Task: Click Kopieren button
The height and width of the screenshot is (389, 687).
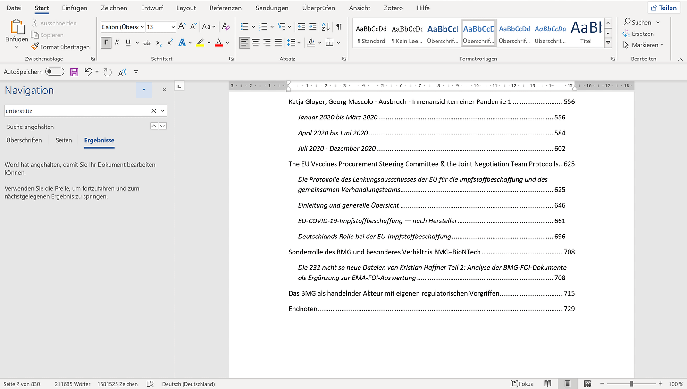Action: tap(47, 35)
